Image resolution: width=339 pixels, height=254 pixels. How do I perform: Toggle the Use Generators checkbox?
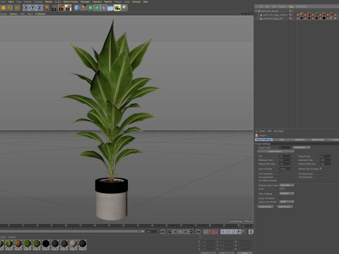pos(321,174)
